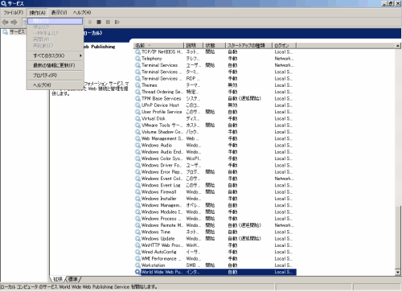Click the start service play icon

[x=90, y=22]
